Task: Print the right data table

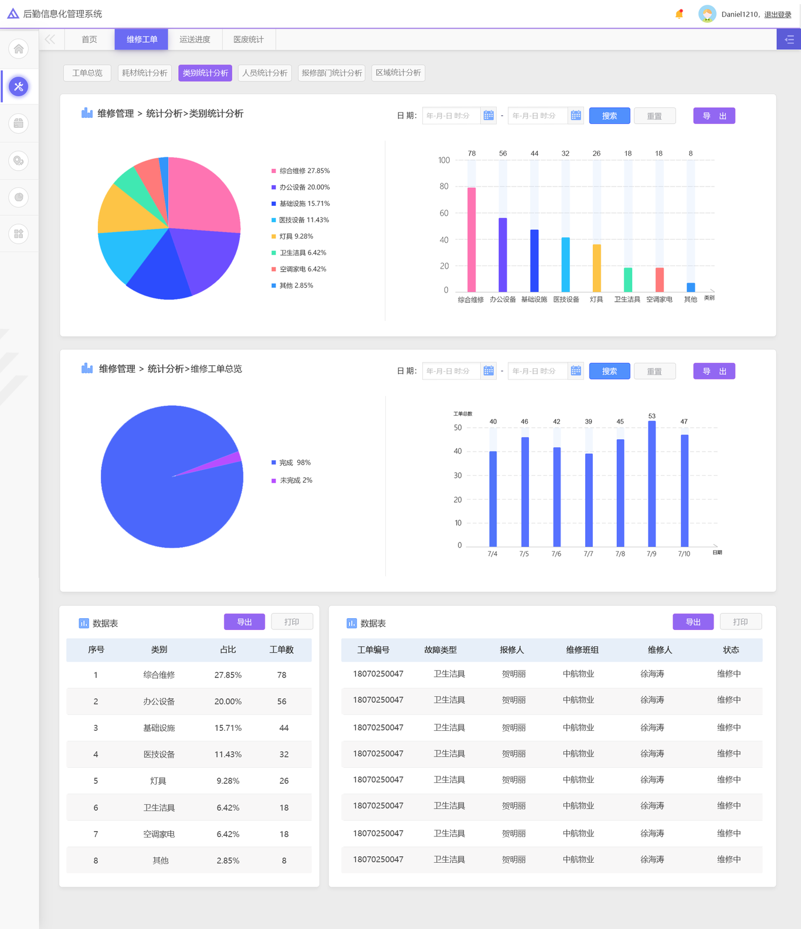Action: tap(741, 622)
